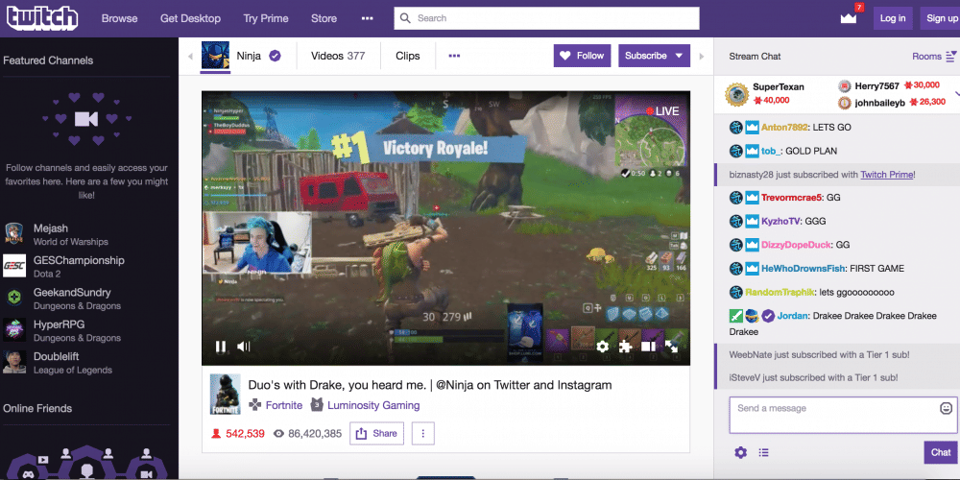The image size is (960, 480).
Task: Expand the Subscribe dropdown
Action: pyautogui.click(x=681, y=56)
